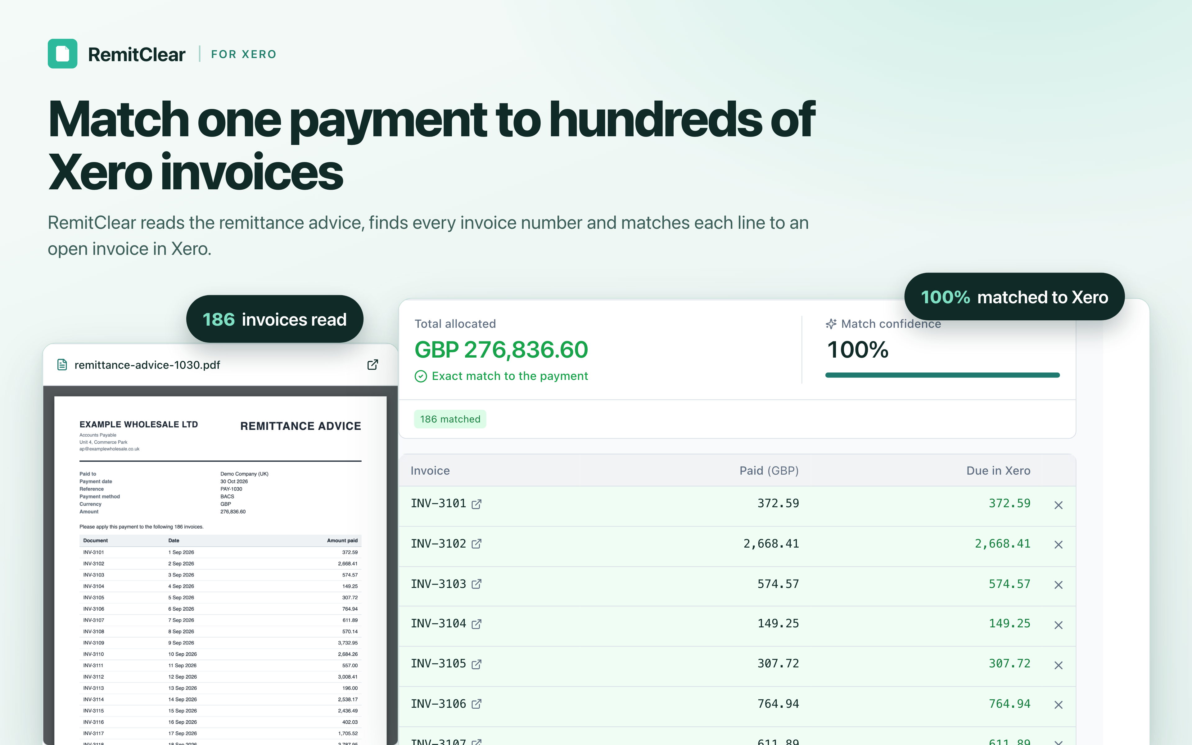Open INV-3102 in Xero via its link icon
Image resolution: width=1192 pixels, height=745 pixels.
tap(476, 544)
